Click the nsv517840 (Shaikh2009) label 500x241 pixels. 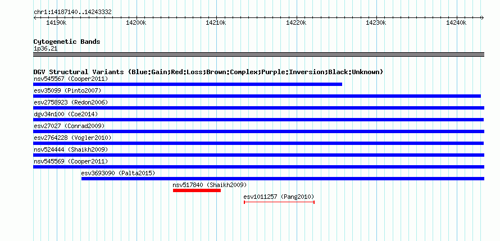210,185
